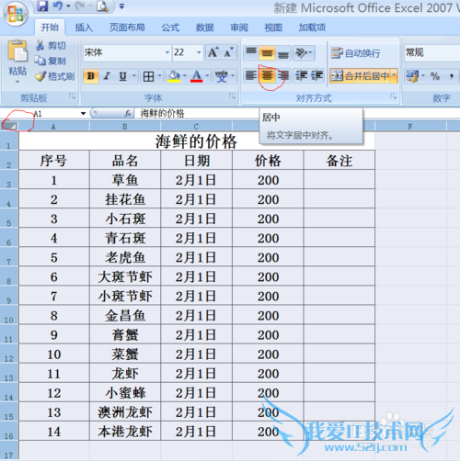Open the font color dropdown arrow
This screenshot has width=460, height=461.
pos(207,75)
